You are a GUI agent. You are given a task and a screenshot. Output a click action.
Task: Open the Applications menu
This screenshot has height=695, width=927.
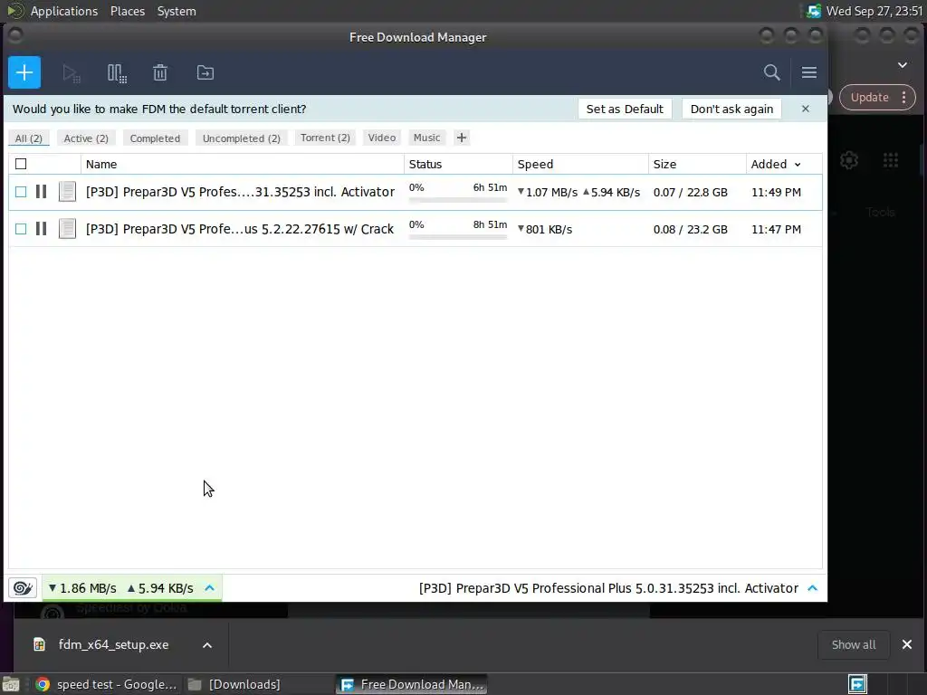pyautogui.click(x=64, y=11)
